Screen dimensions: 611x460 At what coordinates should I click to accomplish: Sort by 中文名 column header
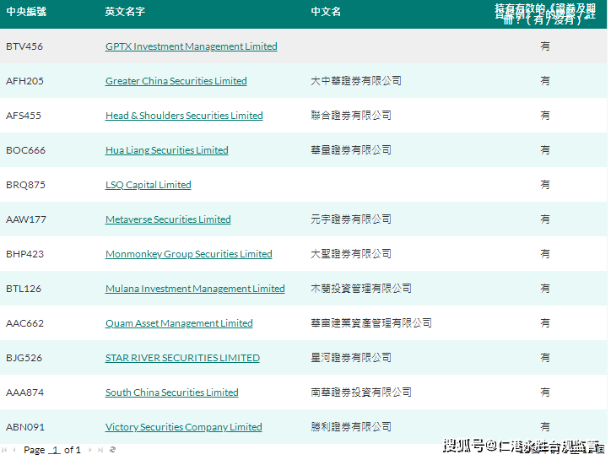(x=326, y=12)
